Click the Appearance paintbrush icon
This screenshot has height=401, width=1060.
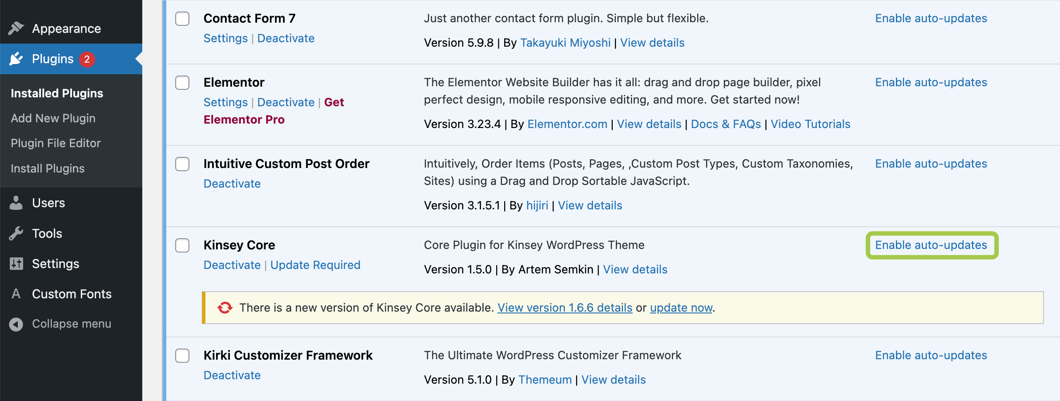click(16, 28)
